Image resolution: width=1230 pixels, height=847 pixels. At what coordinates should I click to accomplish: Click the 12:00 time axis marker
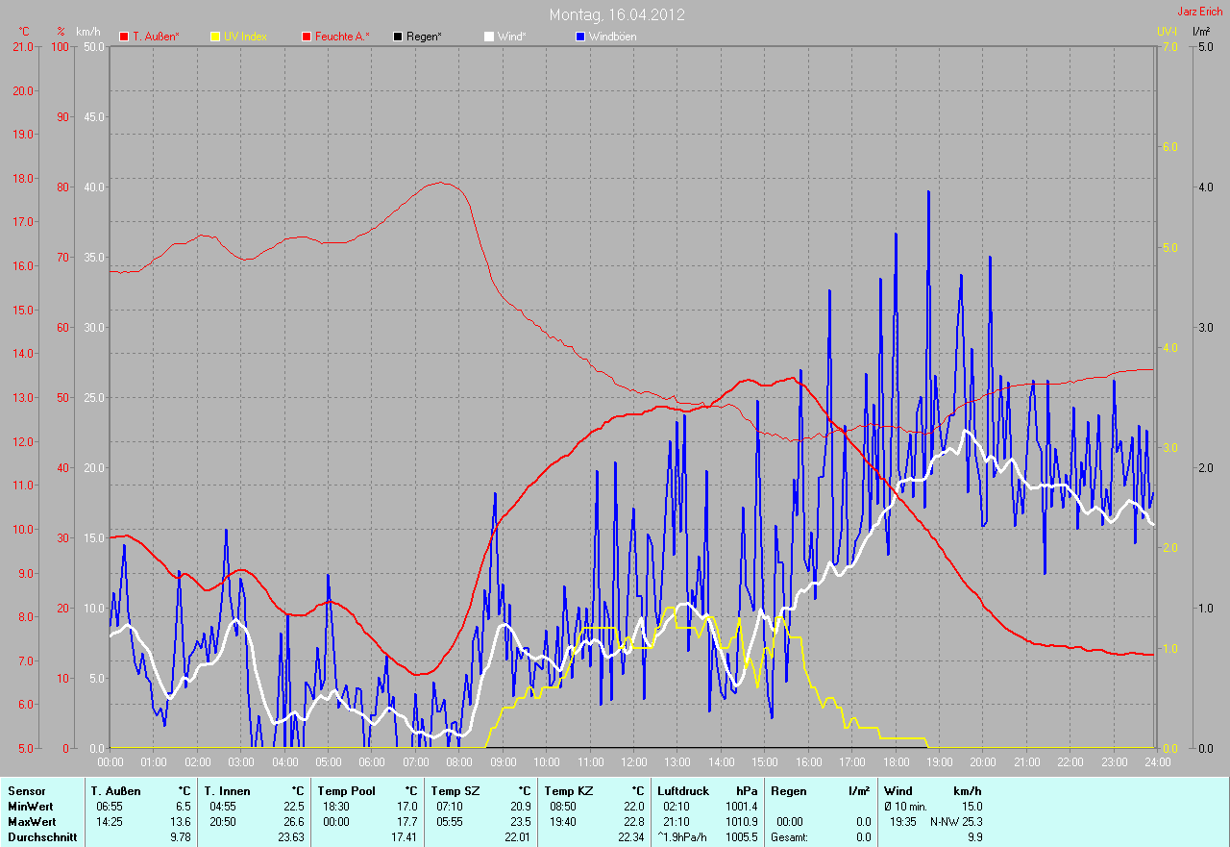coord(634,762)
